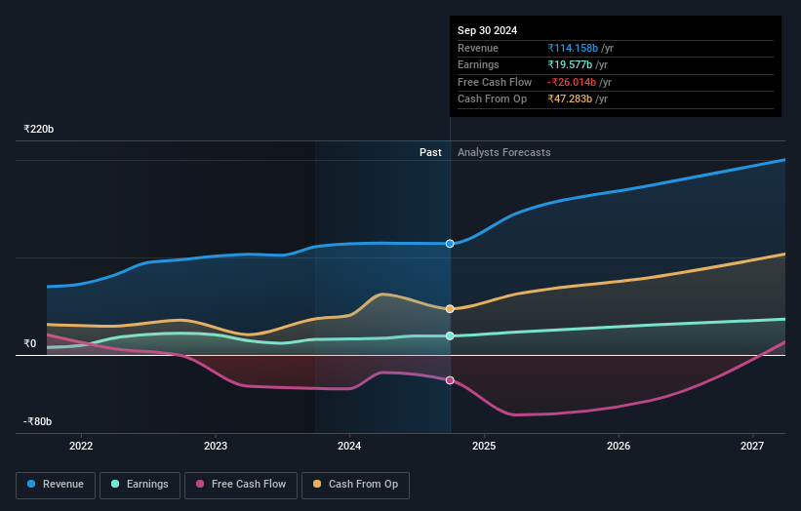The image size is (801, 511).
Task: Click the teal Earnings legend dot
Action: tap(115, 484)
